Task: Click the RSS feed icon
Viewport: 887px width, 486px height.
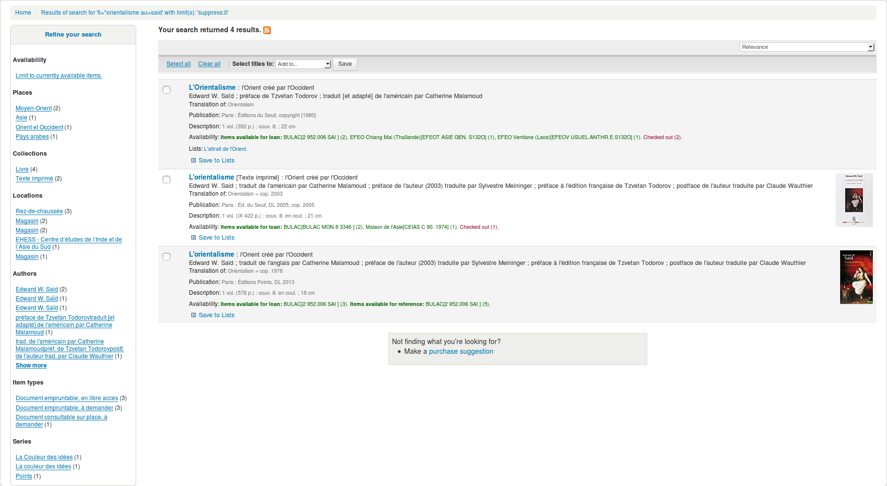Action: [x=267, y=30]
